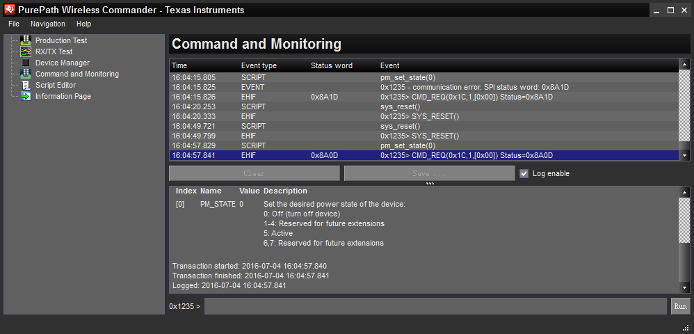Click the Information Page arrow icon
The width and height of the screenshot is (694, 334).
(26, 96)
